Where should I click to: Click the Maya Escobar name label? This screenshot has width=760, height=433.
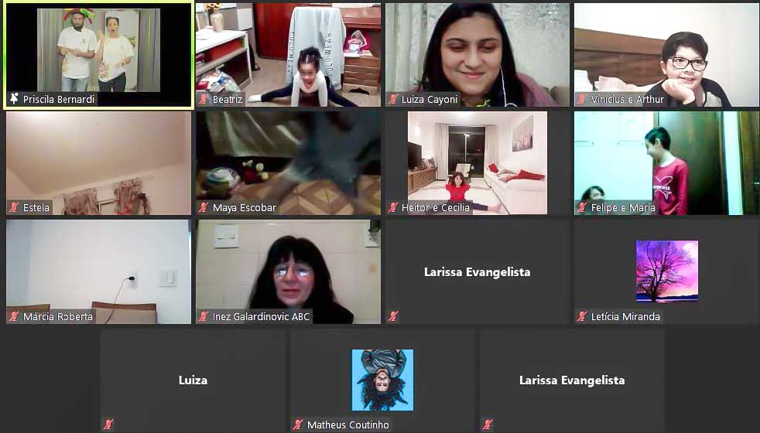point(245,208)
